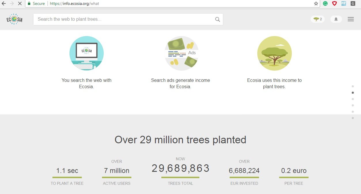Click 'EUR INVESTED' label

click(x=244, y=183)
